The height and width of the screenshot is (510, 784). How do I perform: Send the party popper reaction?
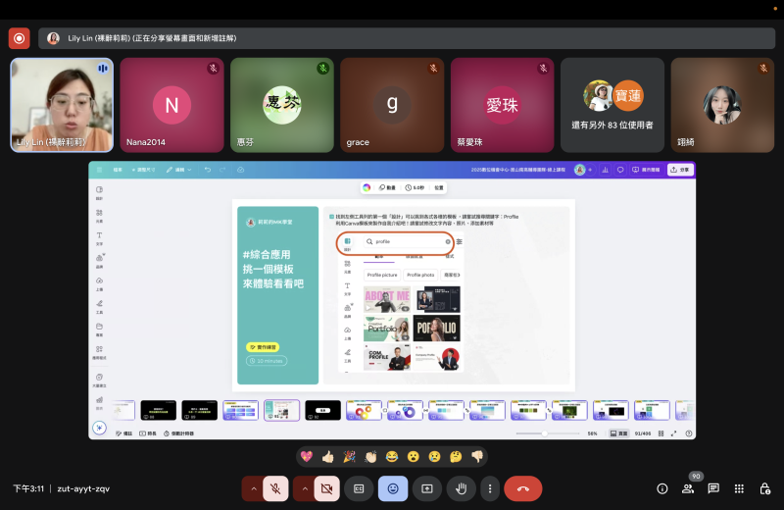(x=349, y=456)
